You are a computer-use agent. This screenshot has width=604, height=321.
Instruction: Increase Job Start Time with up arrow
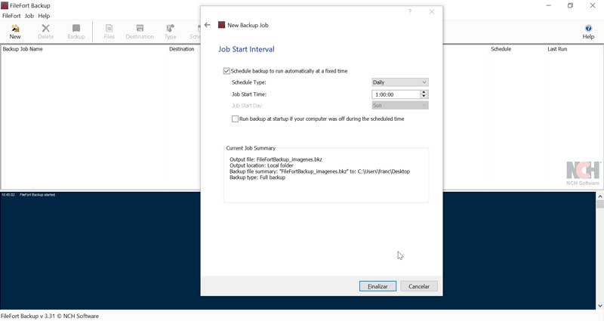[x=424, y=92]
